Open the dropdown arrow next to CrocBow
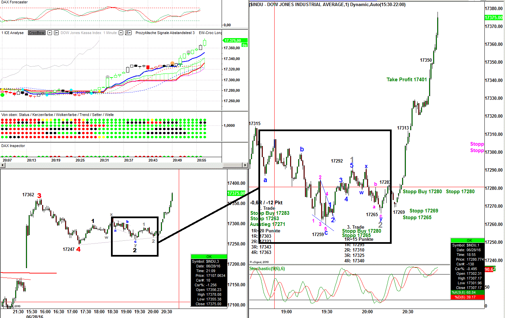The width and height of the screenshot is (505, 318). [x=50, y=33]
